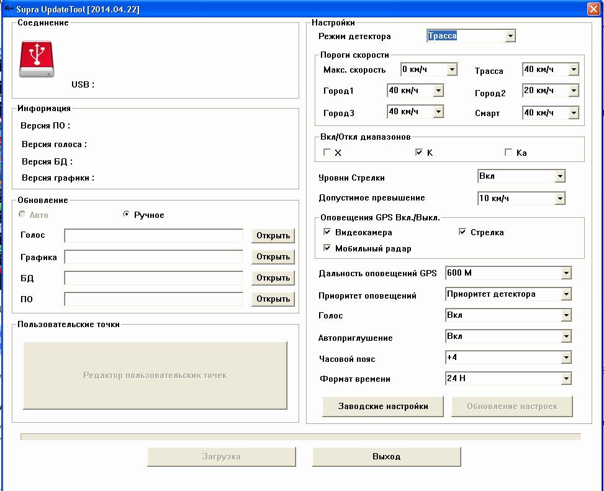Click Открыть button for БД file
604x491 pixels.
click(x=273, y=278)
